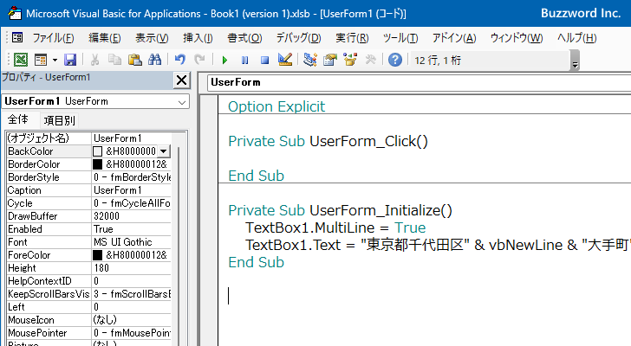The width and height of the screenshot is (631, 346).
Task: Open the 実行(R) menu
Action: 352,38
